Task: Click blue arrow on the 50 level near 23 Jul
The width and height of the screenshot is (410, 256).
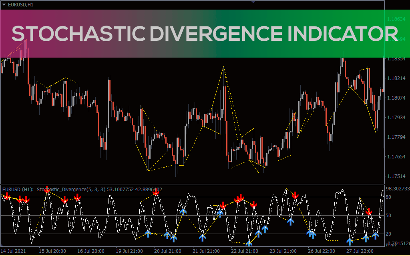Action: (291, 221)
